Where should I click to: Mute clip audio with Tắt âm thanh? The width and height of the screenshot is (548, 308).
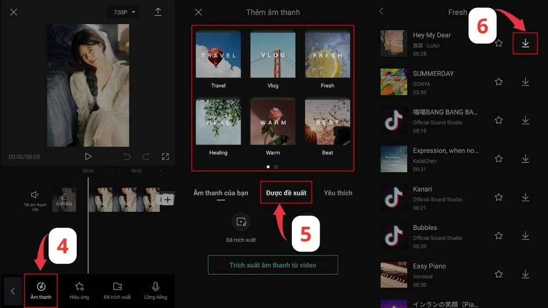(x=35, y=199)
